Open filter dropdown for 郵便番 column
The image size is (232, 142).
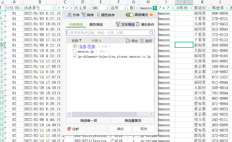pos(227,8)
